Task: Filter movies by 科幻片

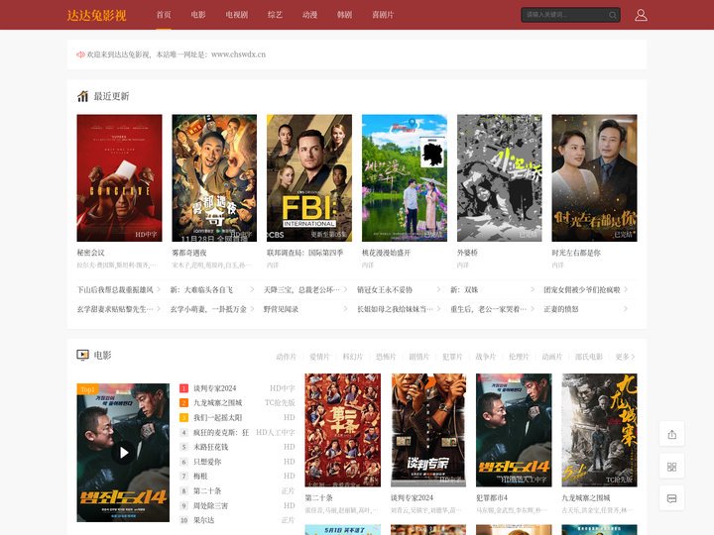Action: (x=352, y=357)
